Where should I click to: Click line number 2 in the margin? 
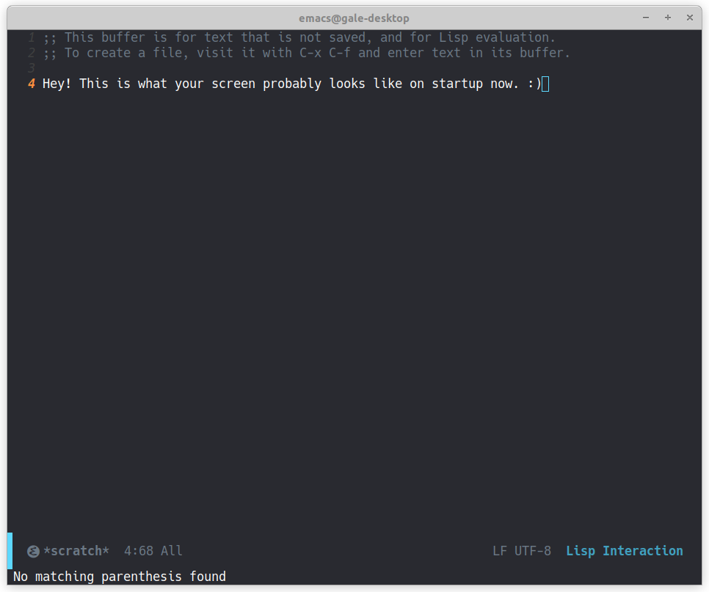31,52
